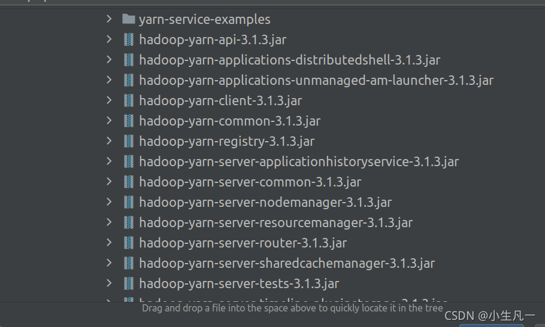545x327 pixels.
Task: Expand hadoop-yarn-server-resourcemanager jar node
Action: [x=109, y=222]
